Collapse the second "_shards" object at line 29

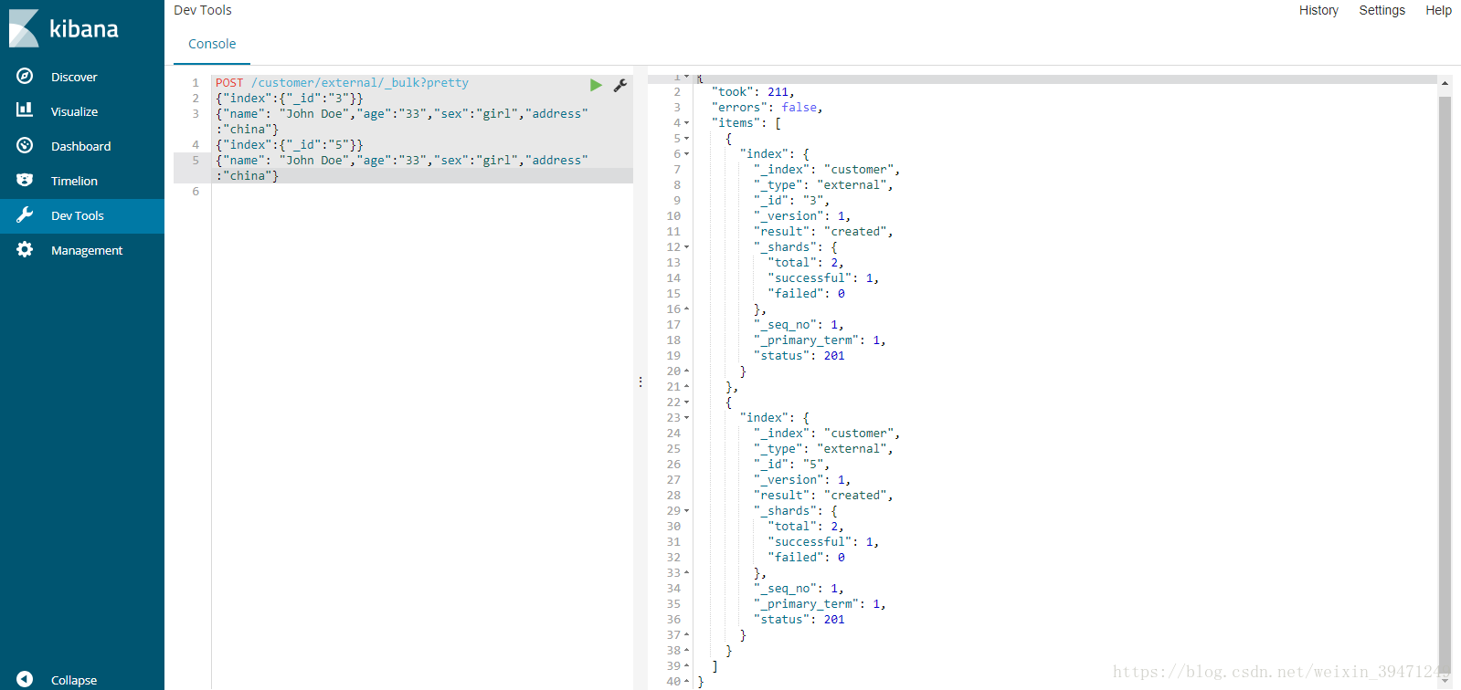(x=687, y=511)
